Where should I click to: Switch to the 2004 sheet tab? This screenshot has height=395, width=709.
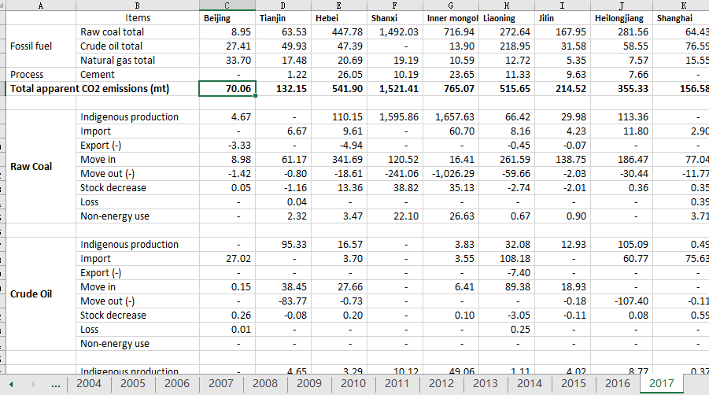point(89,384)
